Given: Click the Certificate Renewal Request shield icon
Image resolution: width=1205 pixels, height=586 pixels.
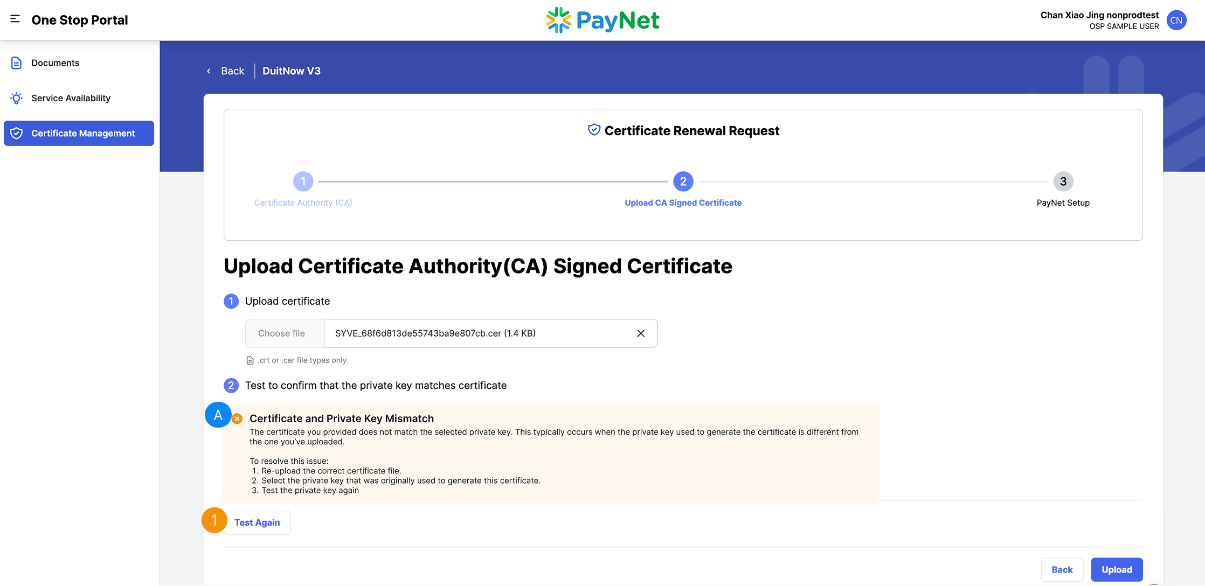Looking at the screenshot, I should coord(593,129).
